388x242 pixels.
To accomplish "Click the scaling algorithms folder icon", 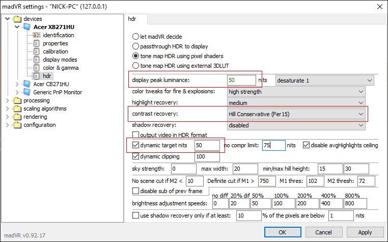I will click(x=18, y=109).
